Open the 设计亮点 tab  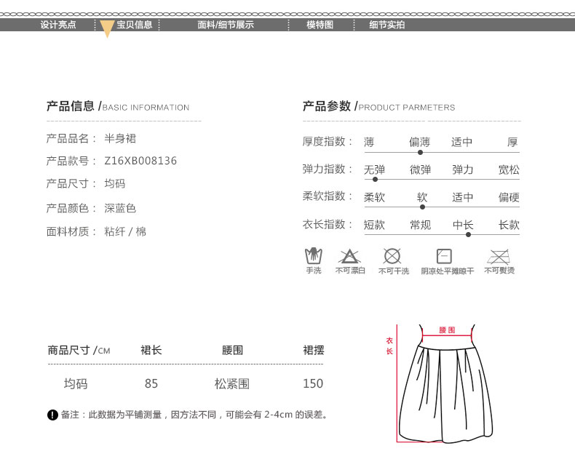58,25
